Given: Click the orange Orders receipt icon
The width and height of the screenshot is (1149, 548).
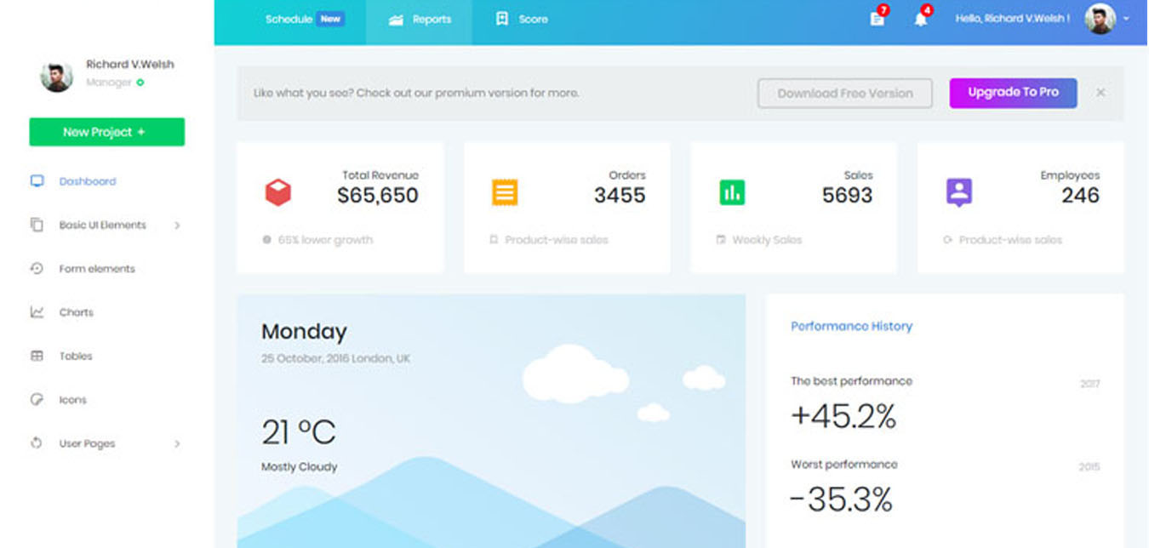Looking at the screenshot, I should (x=504, y=192).
